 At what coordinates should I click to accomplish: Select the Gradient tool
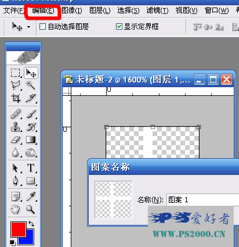coord(31,139)
